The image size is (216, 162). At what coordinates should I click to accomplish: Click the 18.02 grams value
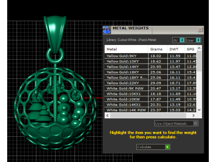(x=156, y=56)
